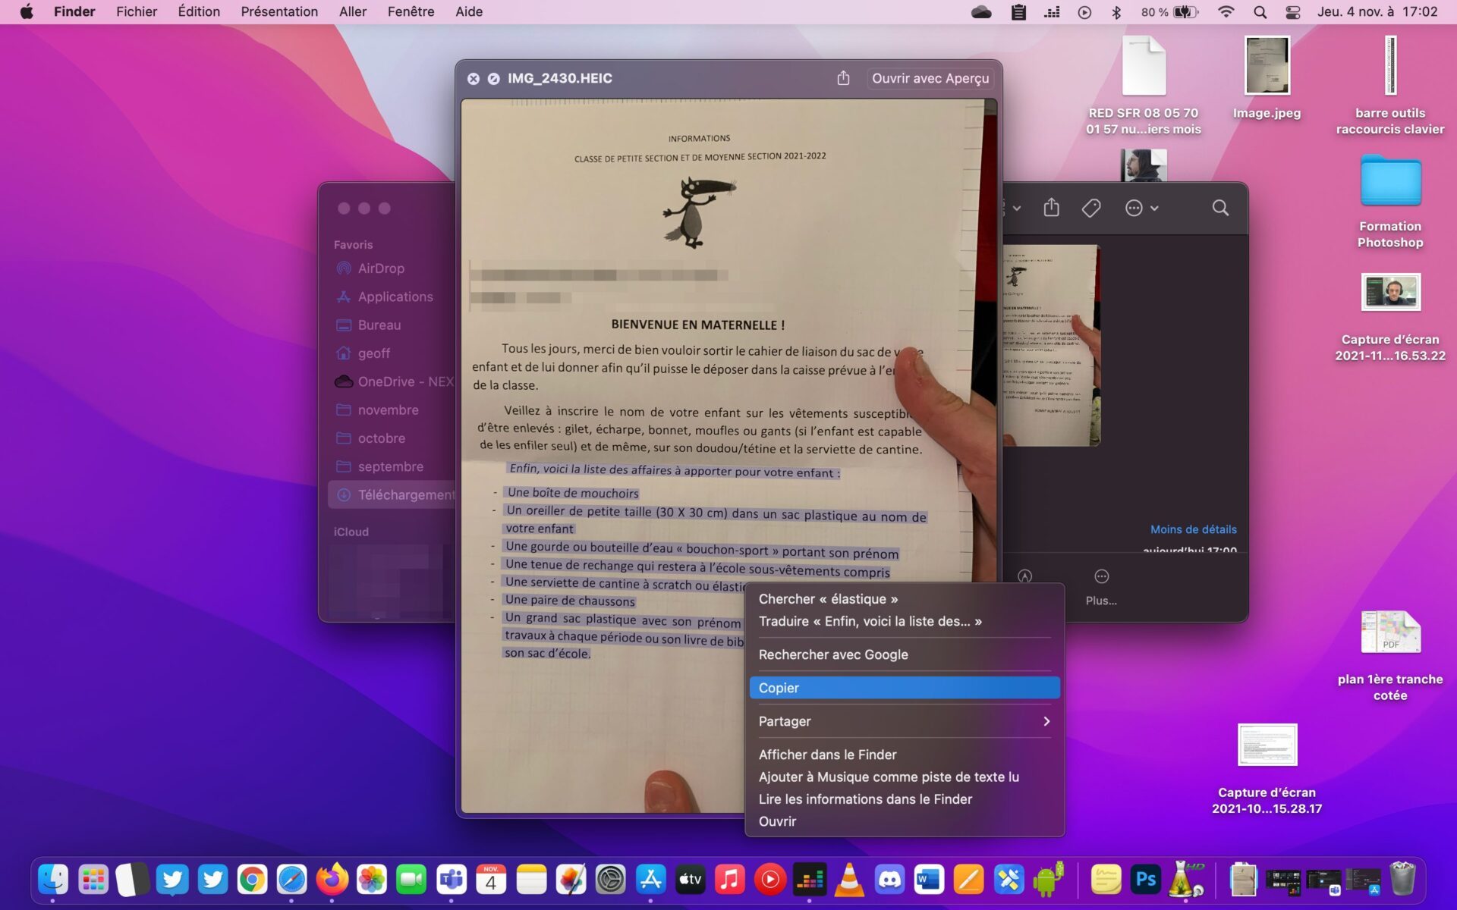Open Control Center from menu bar

click(x=1293, y=11)
